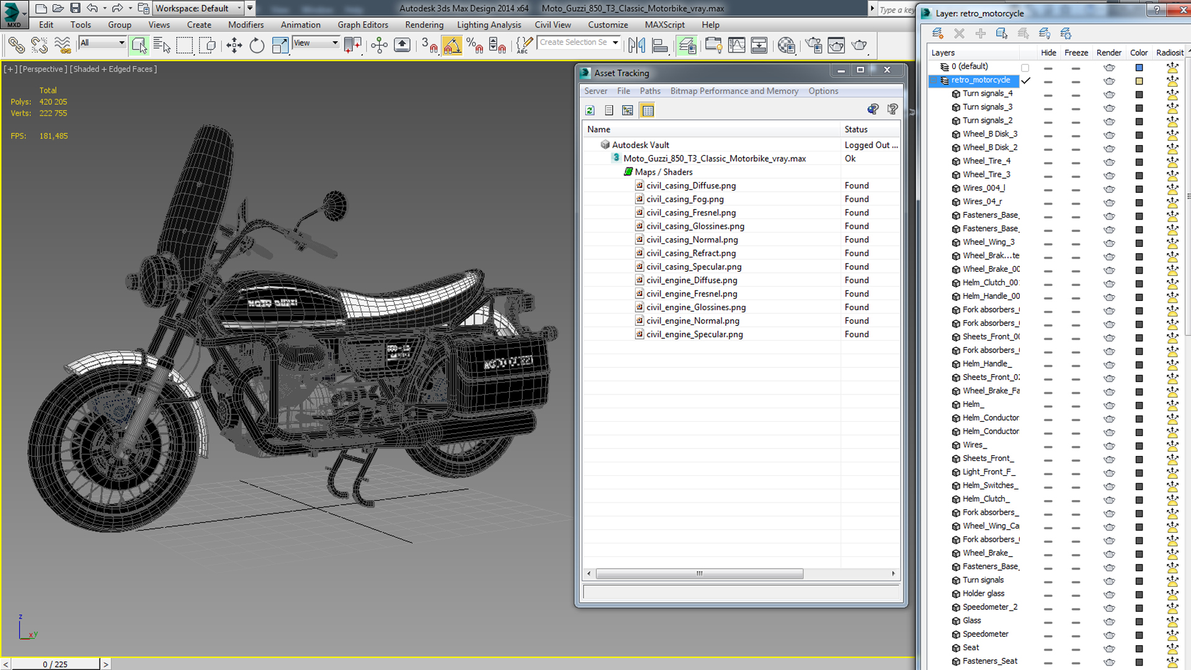The height and width of the screenshot is (670, 1191).
Task: Choose the Rectangular Selection Region tool
Action: pos(185,45)
